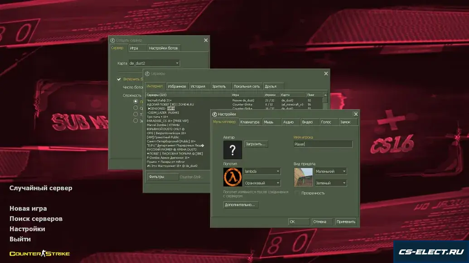Viewport: 469px width, 263px height.
Task: Select the Интернет tab in Серверы window
Action: pos(155,86)
